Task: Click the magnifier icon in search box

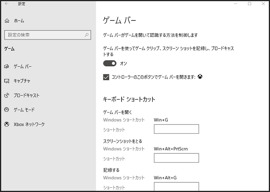Action: pyautogui.click(x=86, y=35)
